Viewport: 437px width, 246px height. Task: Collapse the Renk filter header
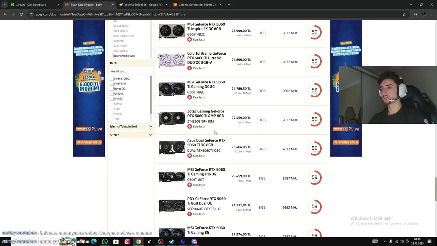pyautogui.click(x=131, y=63)
